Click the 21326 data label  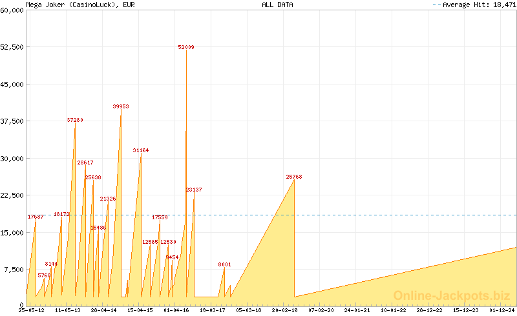pos(108,199)
